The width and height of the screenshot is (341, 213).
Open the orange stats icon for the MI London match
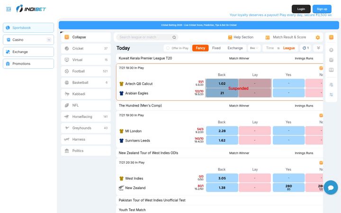coord(321,115)
